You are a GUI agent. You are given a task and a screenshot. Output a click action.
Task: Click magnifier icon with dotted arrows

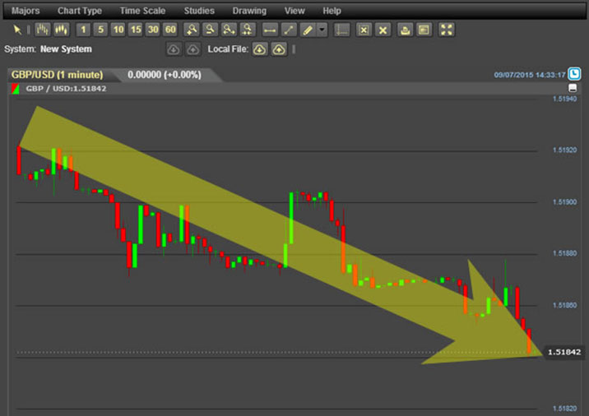(x=248, y=30)
